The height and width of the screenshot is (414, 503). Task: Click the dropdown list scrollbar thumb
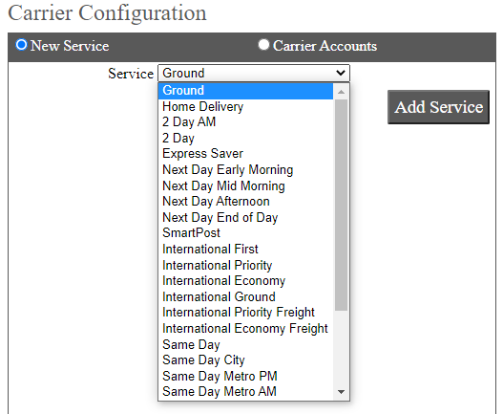click(342, 205)
